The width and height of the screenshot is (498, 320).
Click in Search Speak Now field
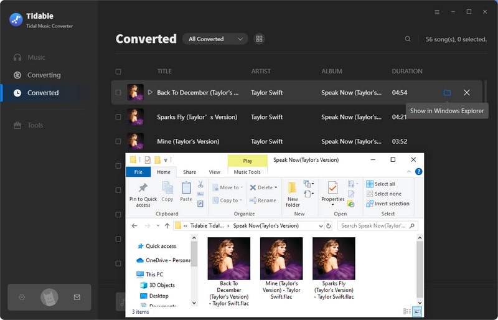[x=378, y=226]
